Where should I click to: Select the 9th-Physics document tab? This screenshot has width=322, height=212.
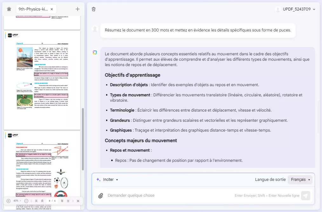[33, 9]
